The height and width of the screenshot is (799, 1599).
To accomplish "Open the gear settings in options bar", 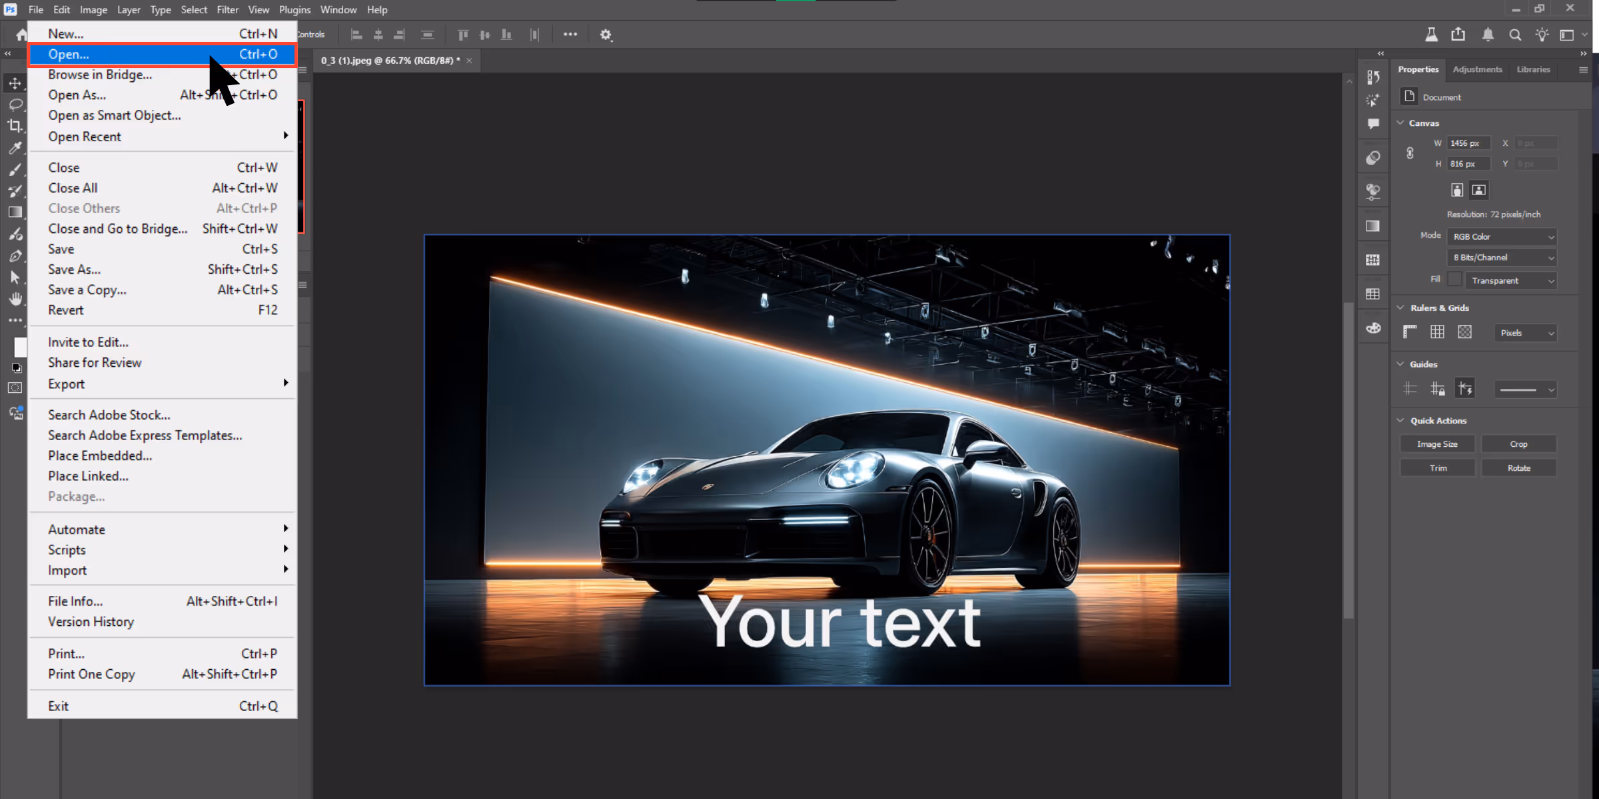I will tap(606, 35).
